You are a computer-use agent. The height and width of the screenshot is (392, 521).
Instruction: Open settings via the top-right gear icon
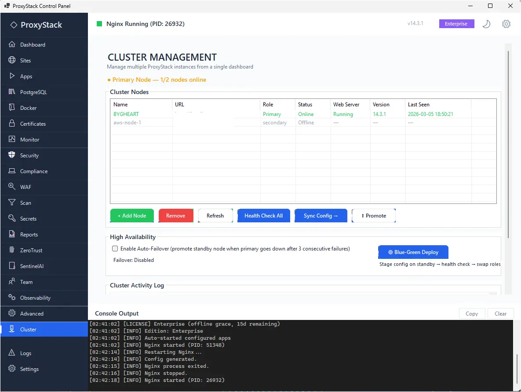click(x=506, y=24)
